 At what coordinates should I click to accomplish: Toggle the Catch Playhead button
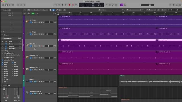[x=64, y=10]
